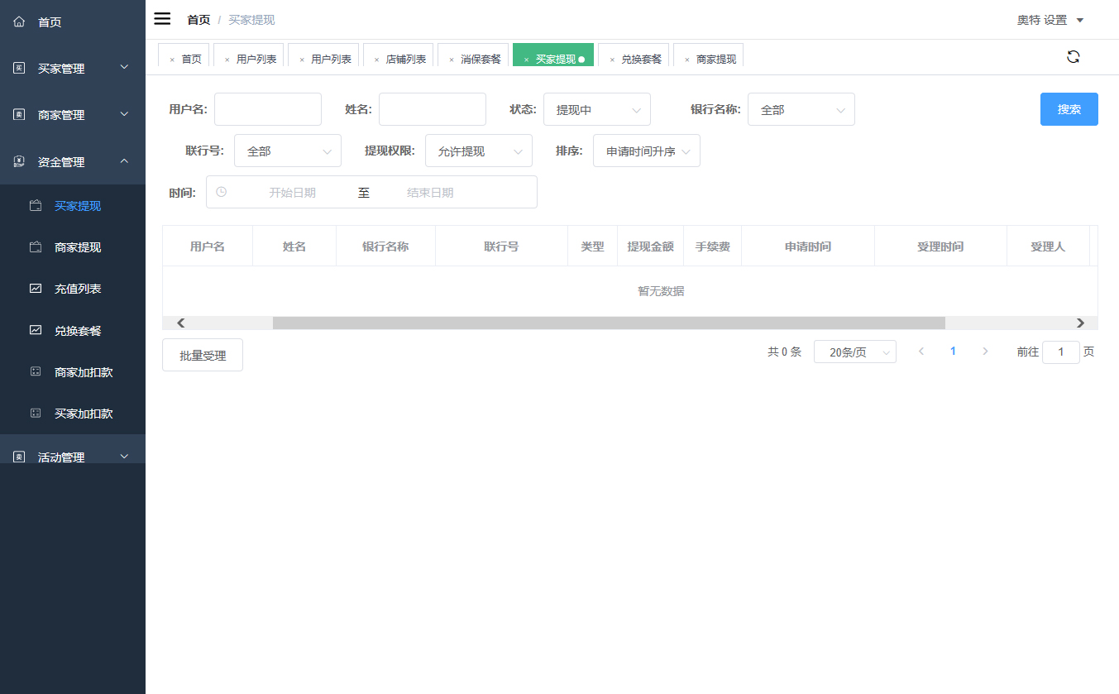Click the home icon in sidebar
1119x694 pixels.
(19, 22)
